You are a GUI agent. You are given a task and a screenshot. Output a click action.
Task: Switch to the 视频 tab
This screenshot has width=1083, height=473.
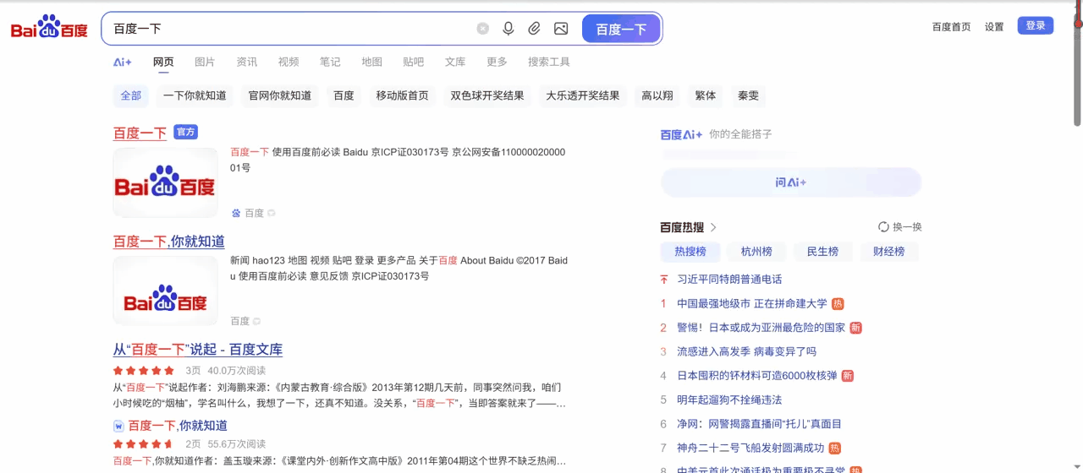coord(289,62)
